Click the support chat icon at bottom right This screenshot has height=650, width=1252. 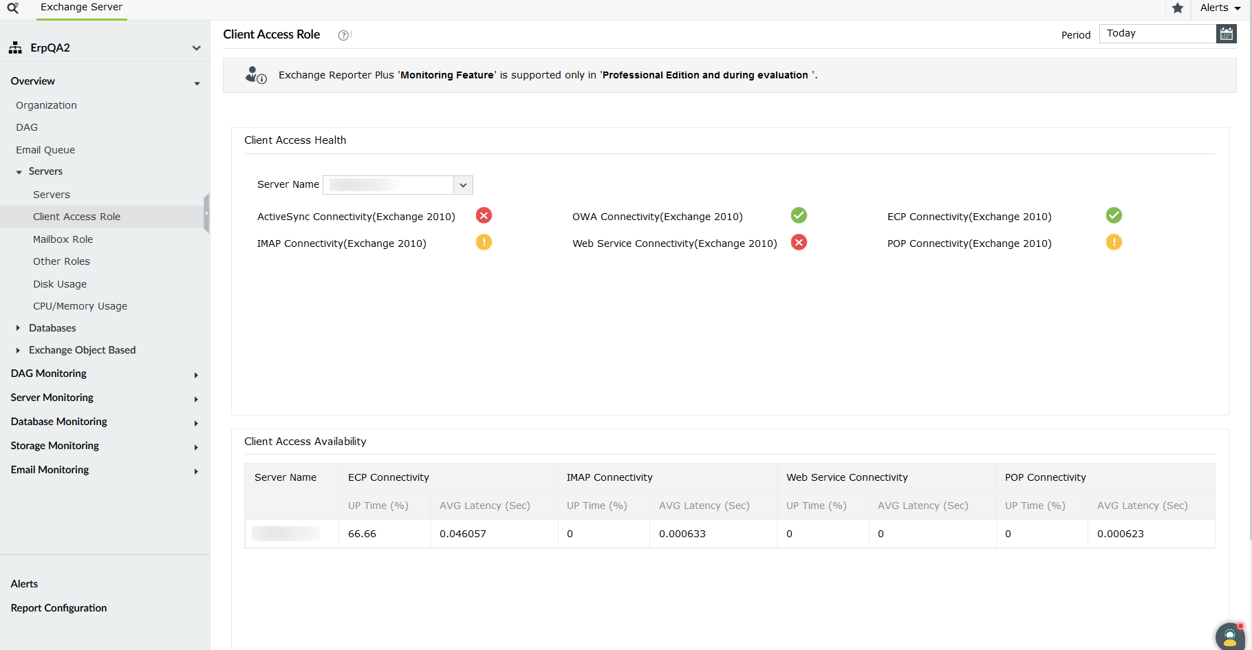click(1230, 637)
